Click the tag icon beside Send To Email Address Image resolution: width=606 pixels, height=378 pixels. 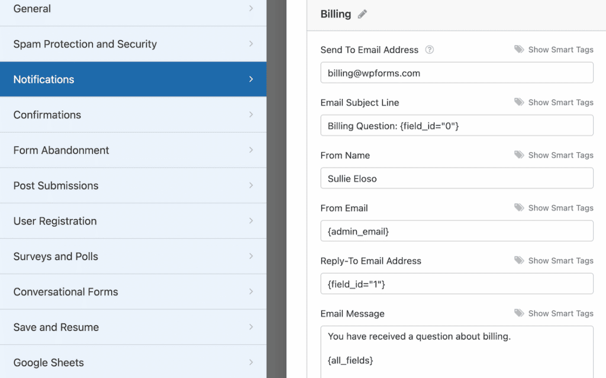520,50
